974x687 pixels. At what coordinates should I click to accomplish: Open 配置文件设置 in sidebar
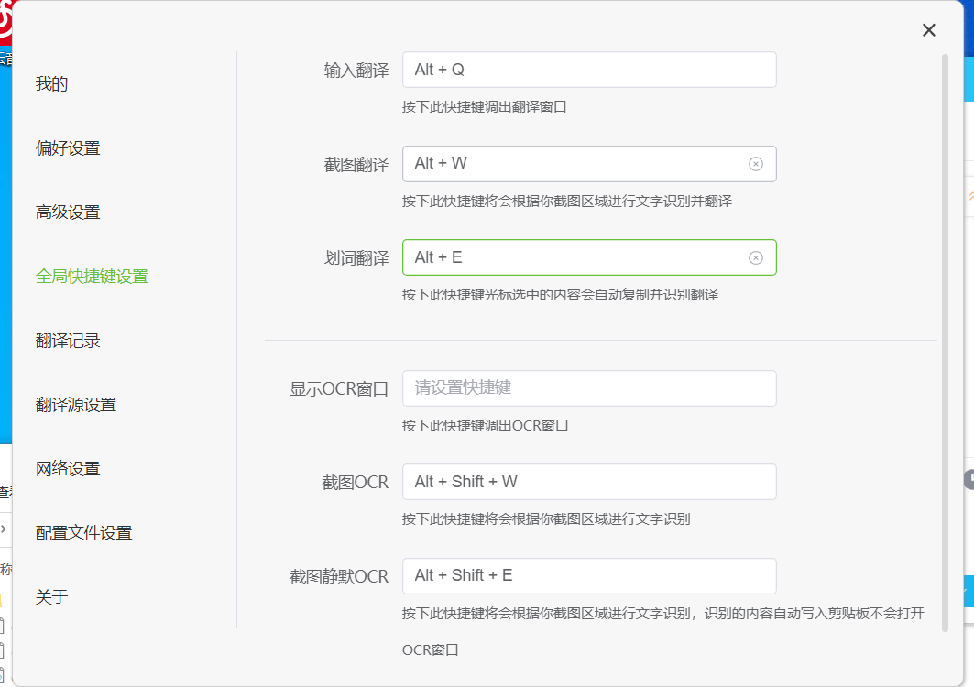tap(83, 533)
